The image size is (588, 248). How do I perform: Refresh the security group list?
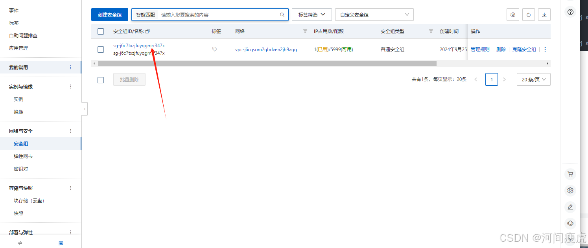click(x=529, y=15)
